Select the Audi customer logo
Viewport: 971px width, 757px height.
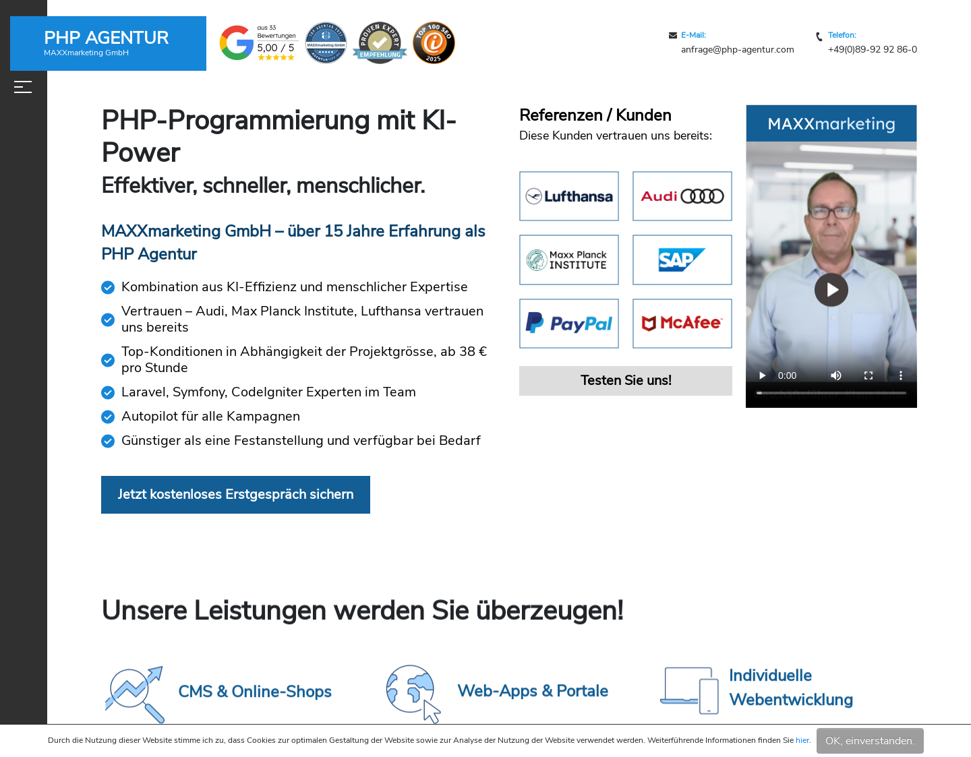682,196
